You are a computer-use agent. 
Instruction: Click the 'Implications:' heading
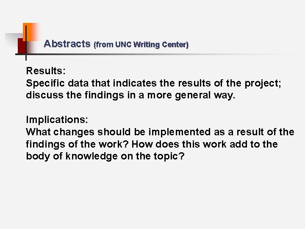57,120
